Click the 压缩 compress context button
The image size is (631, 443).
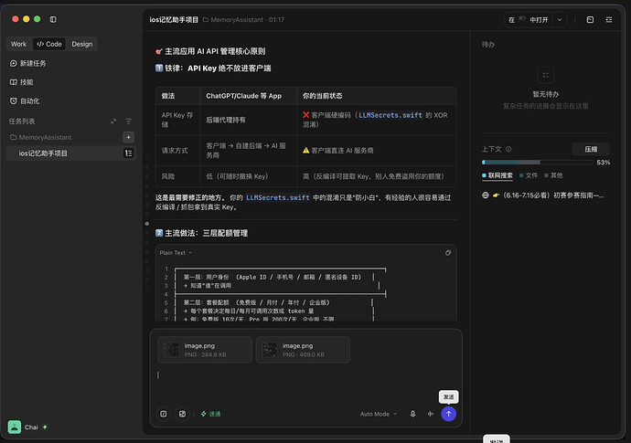tap(591, 149)
